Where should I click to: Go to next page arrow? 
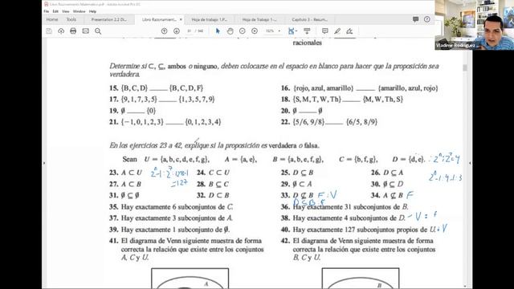coord(177,31)
